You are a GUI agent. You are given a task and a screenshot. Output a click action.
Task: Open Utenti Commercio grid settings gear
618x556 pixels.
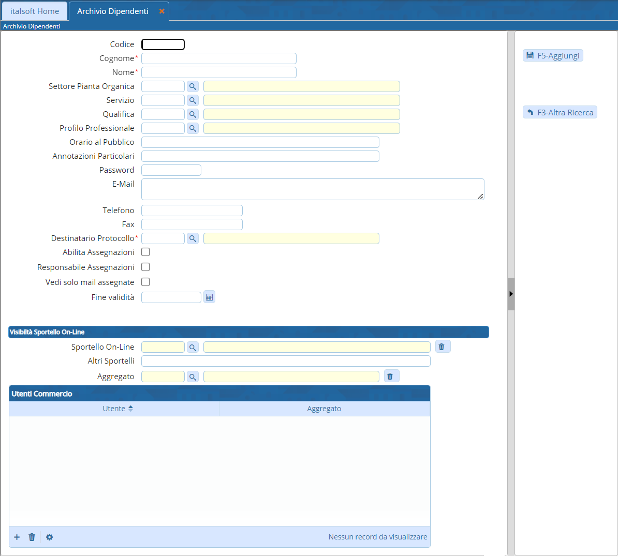pos(49,537)
